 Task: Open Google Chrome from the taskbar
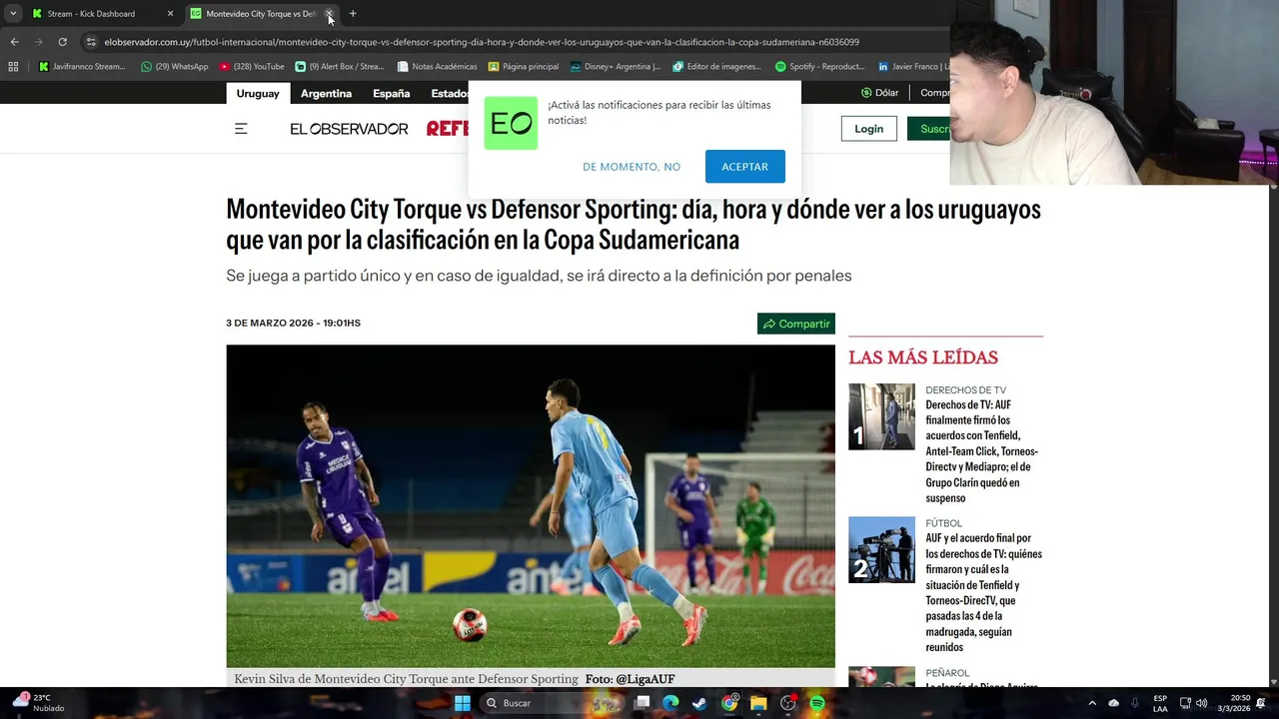(x=729, y=703)
